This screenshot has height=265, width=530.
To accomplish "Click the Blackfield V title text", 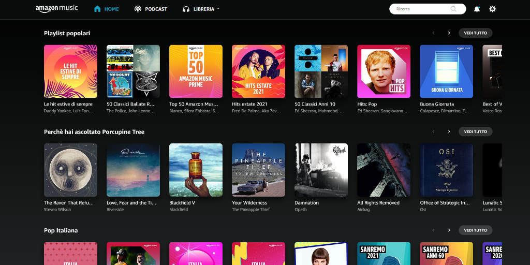I will pos(182,203).
